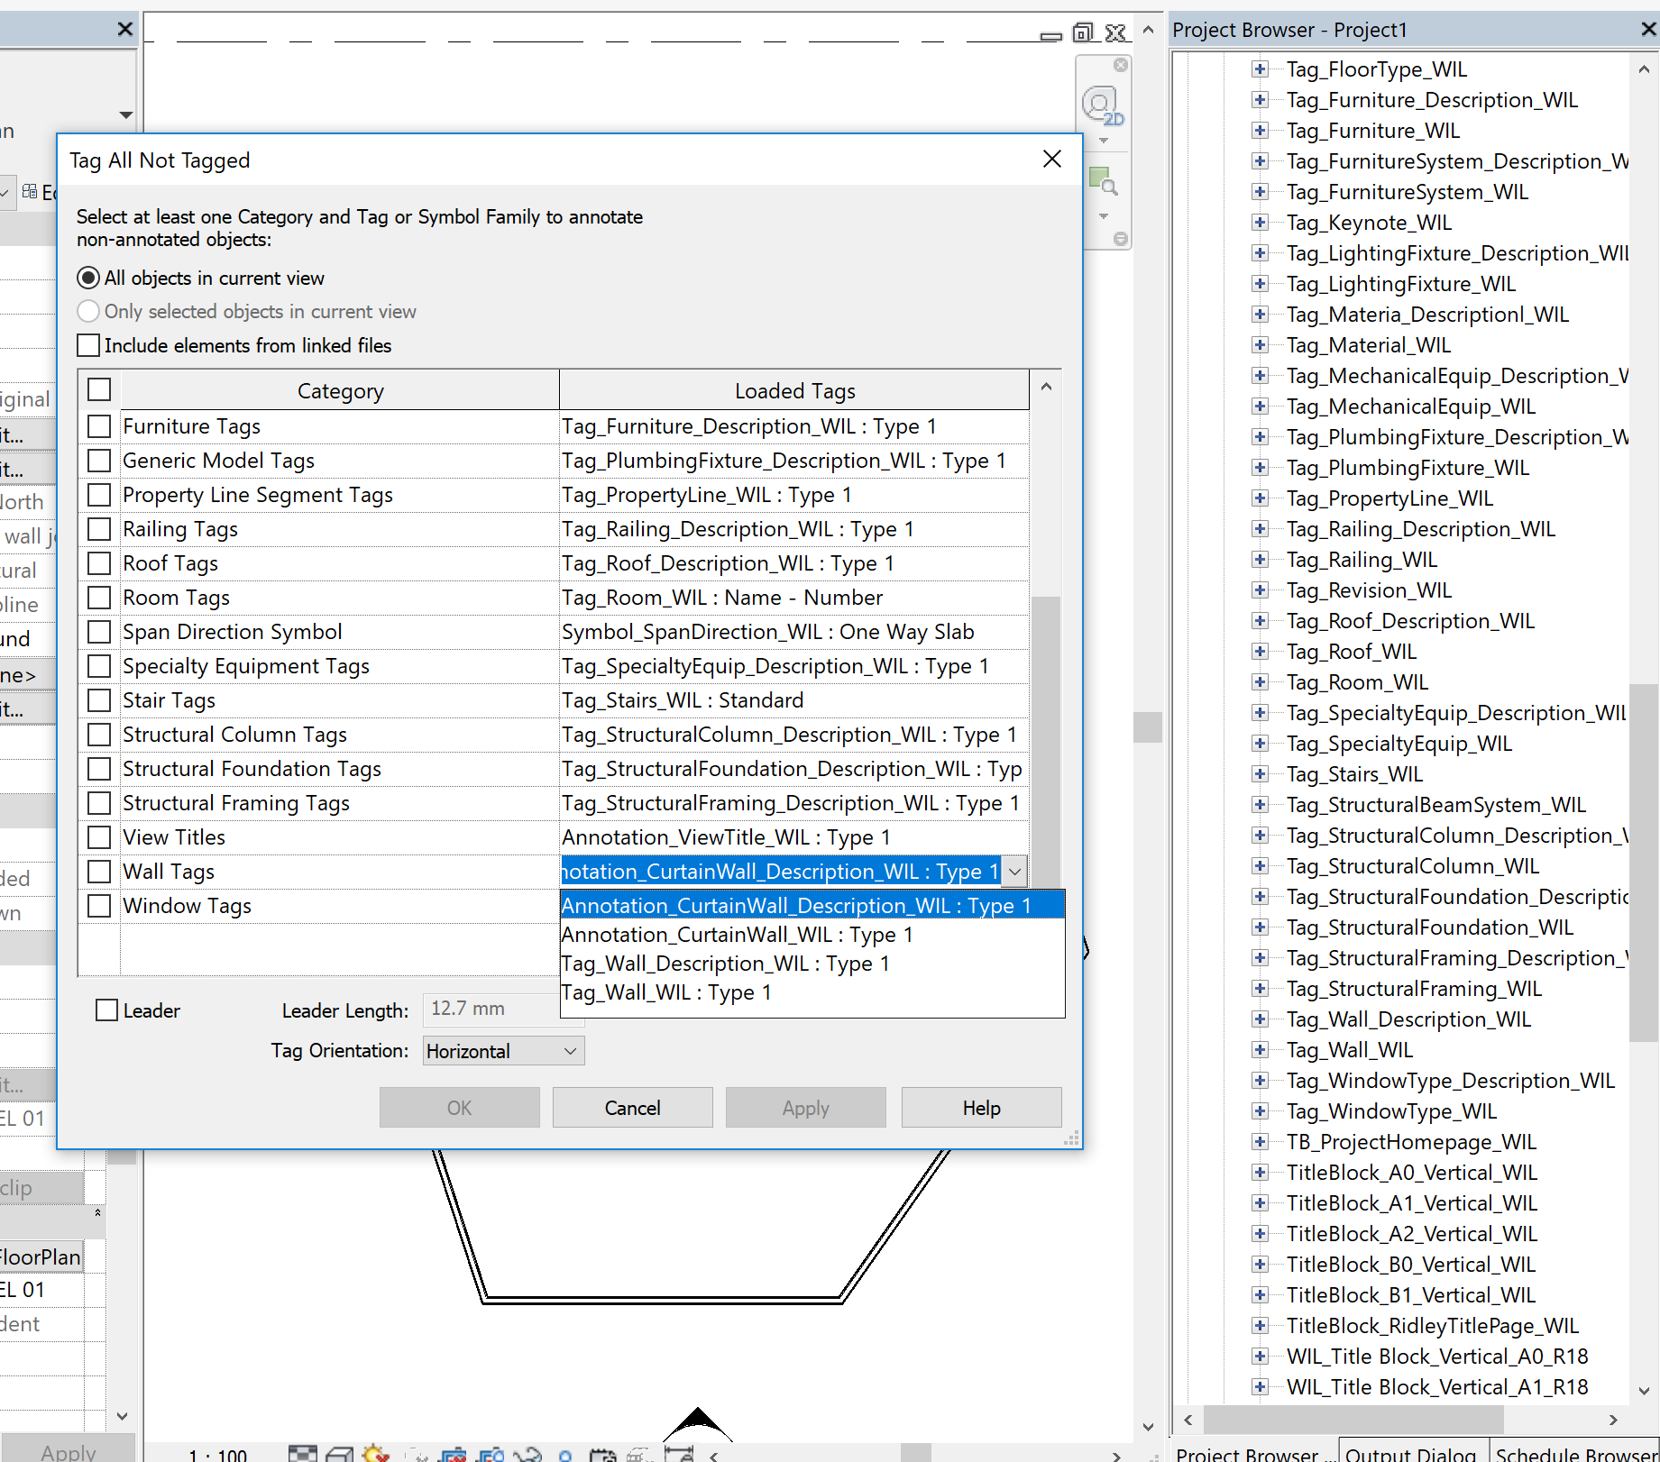Click the Tag_Stairs_WIL : Standard cell
This screenshot has width=1660, height=1462.
click(x=793, y=700)
